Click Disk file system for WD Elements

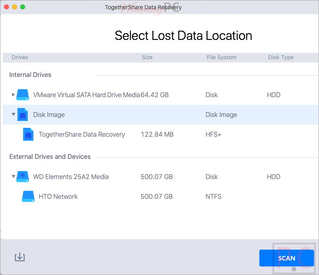(x=212, y=177)
